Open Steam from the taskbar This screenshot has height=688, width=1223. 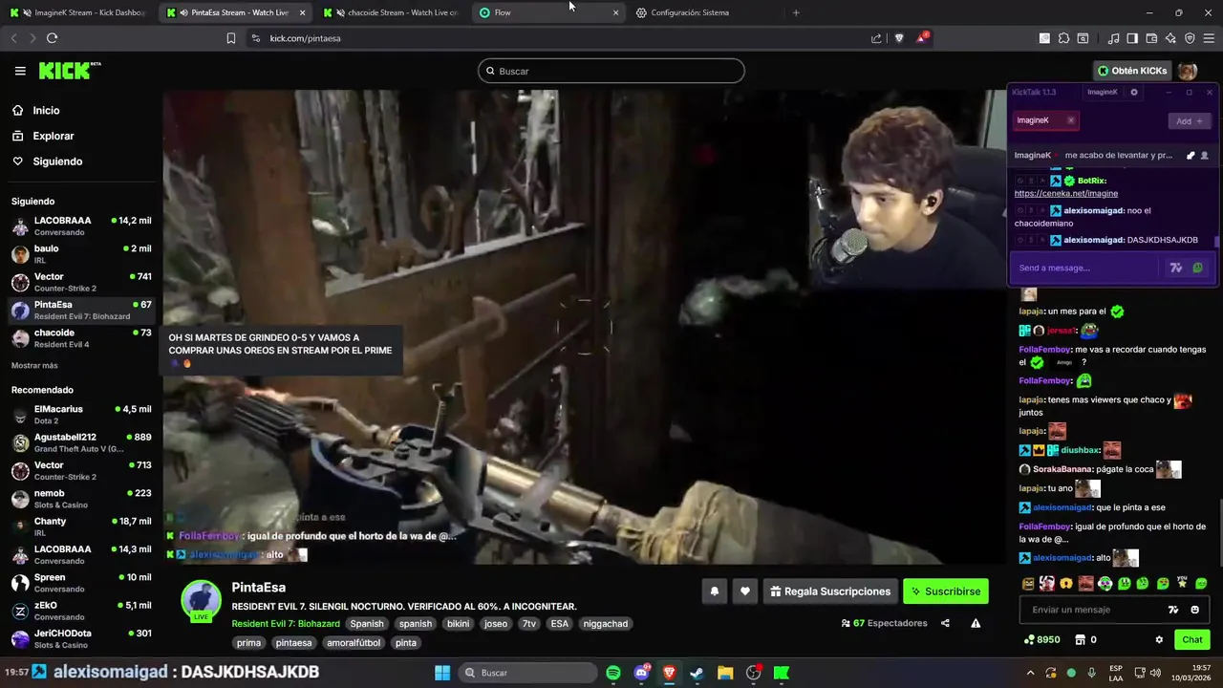[x=697, y=673]
